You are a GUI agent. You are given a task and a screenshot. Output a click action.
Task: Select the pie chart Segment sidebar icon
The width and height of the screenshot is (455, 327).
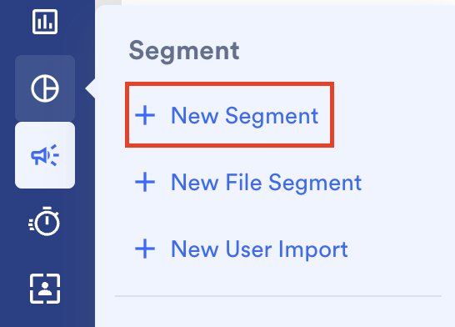point(45,88)
